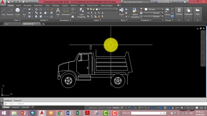This screenshot has width=207, height=116.
Task: Add a new drawing tab with plus
Action: pyautogui.click(x=43, y=24)
